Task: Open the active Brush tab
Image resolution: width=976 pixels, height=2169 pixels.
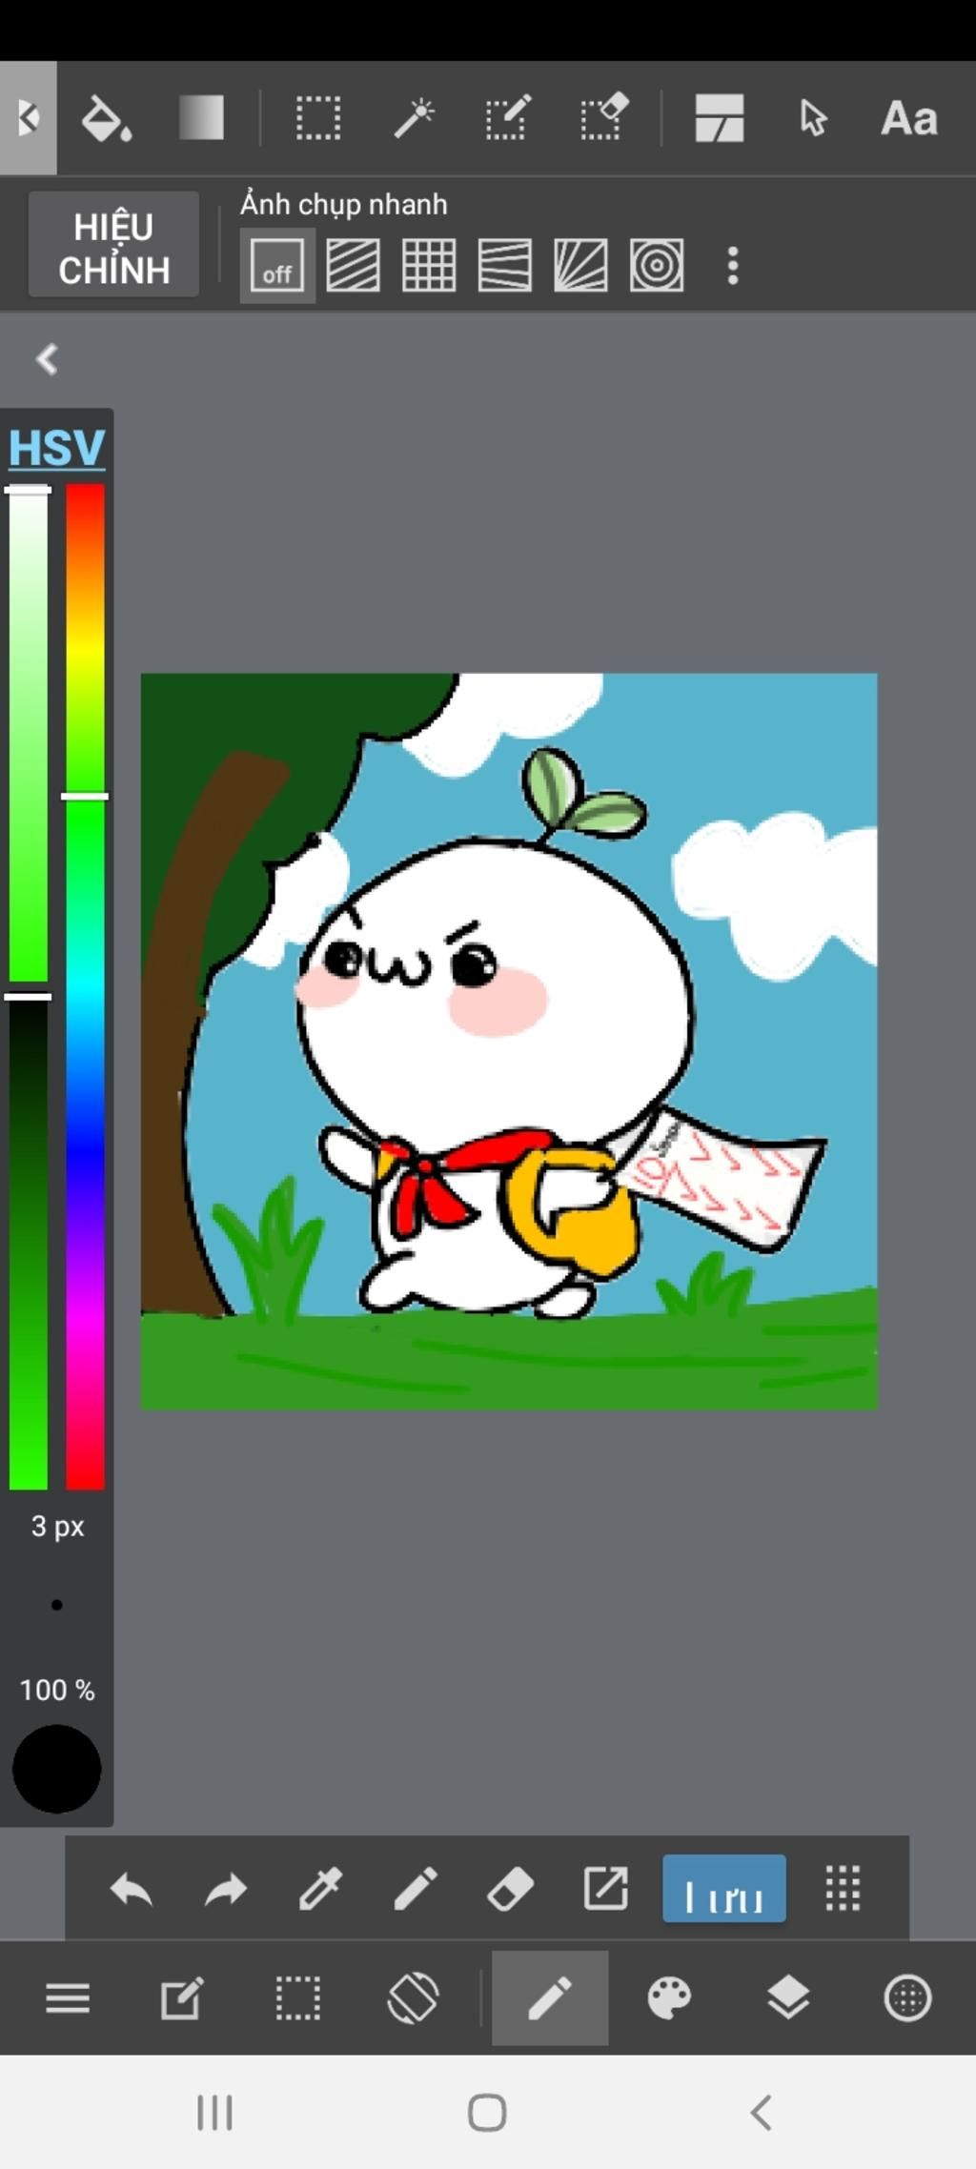Action: pyautogui.click(x=550, y=1997)
